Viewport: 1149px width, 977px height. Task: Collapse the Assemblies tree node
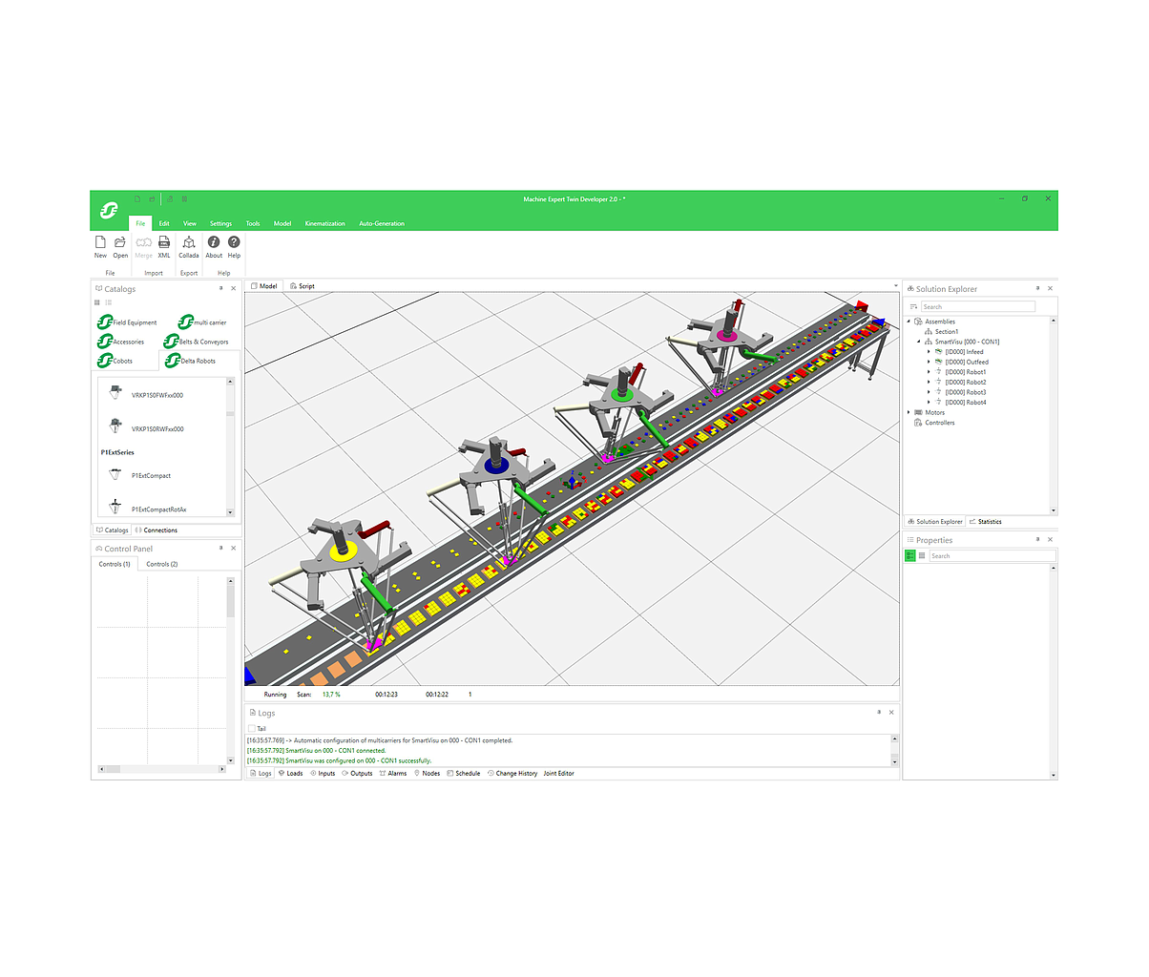pyautogui.click(x=909, y=322)
